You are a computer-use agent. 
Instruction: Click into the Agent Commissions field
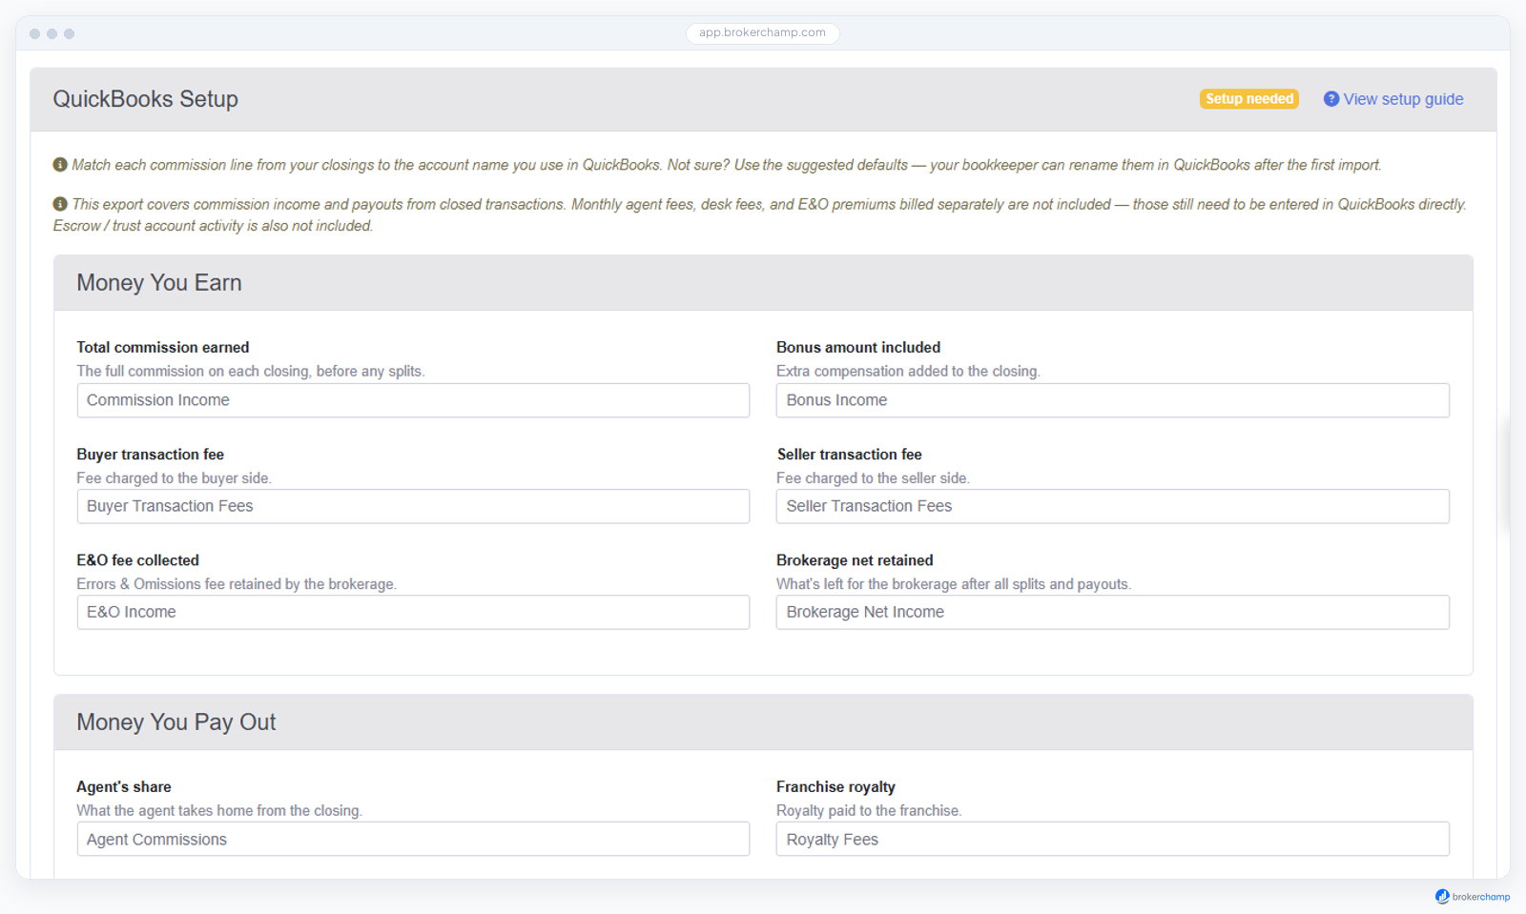413,839
